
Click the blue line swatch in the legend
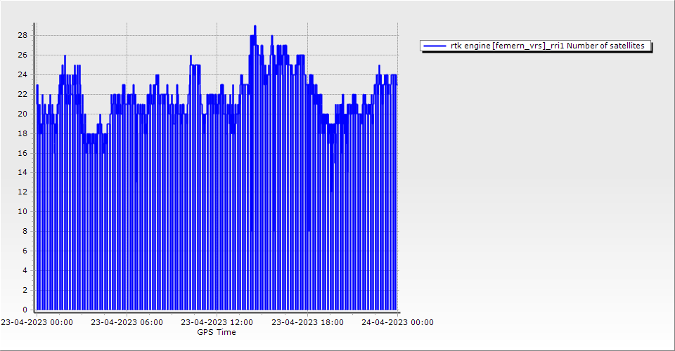(x=435, y=46)
